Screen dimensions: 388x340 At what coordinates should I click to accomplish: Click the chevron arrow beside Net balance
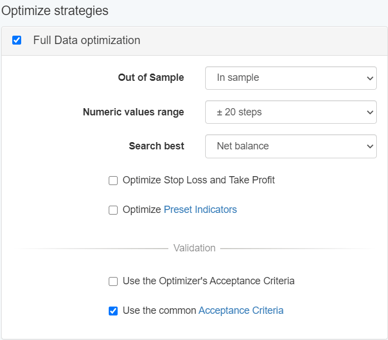tap(370, 146)
